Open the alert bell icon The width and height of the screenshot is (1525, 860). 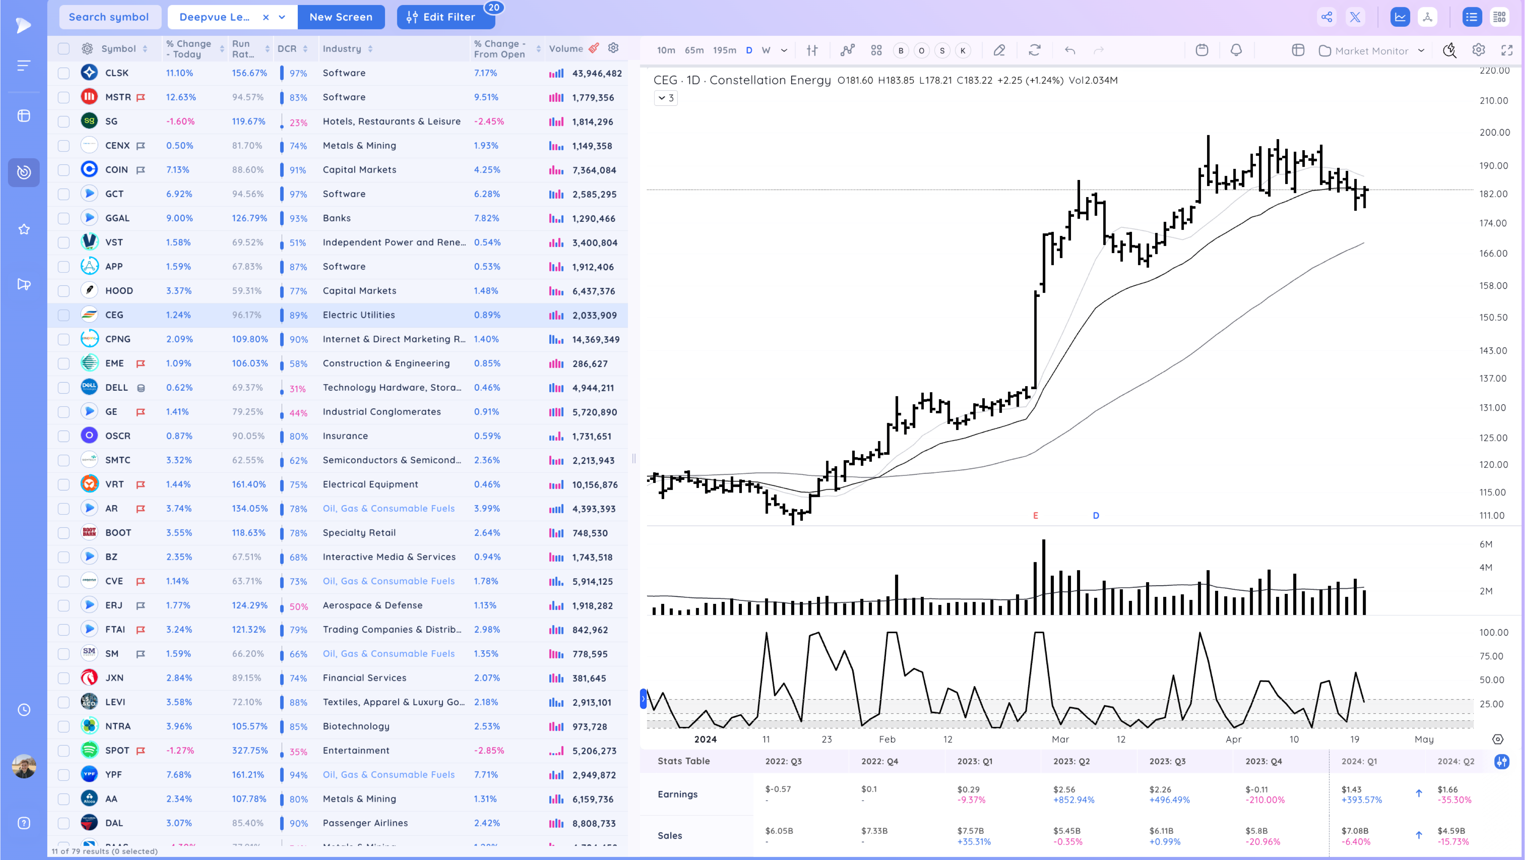tap(1236, 50)
